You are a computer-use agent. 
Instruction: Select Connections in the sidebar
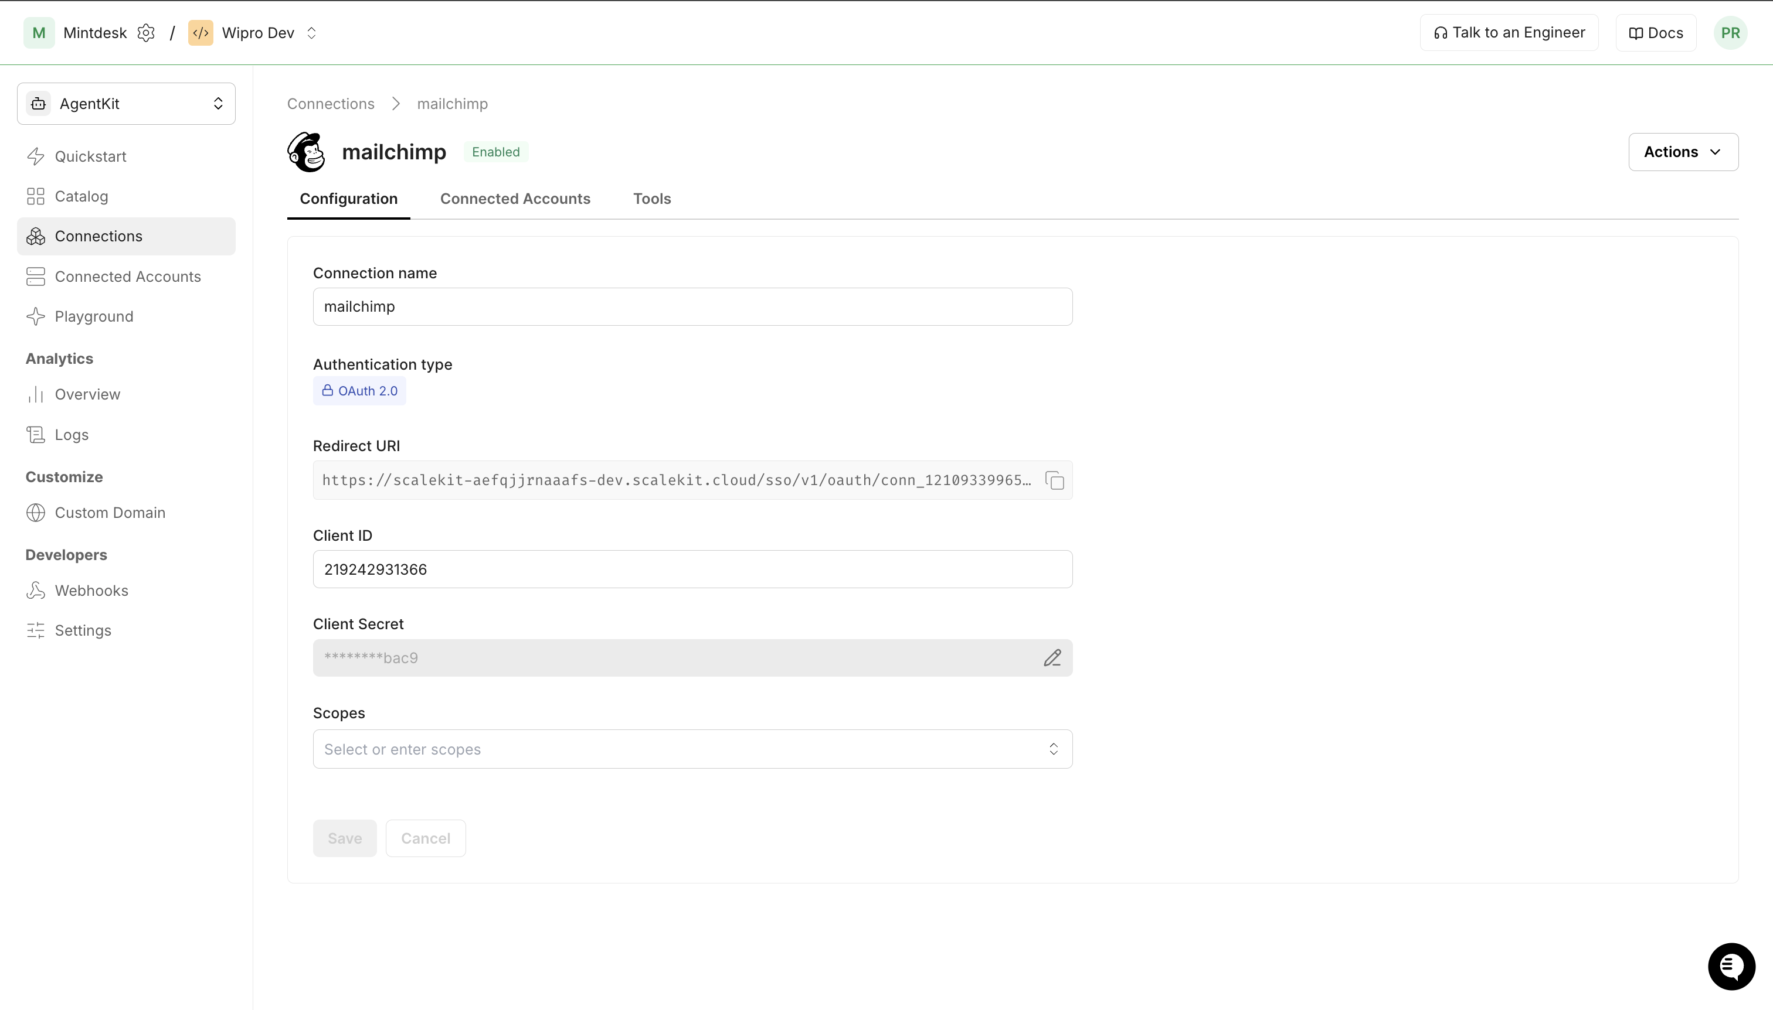click(x=126, y=237)
